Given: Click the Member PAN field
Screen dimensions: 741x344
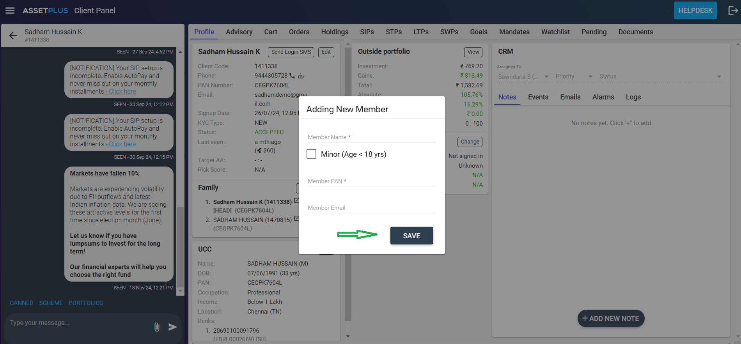Looking at the screenshot, I should tap(371, 181).
